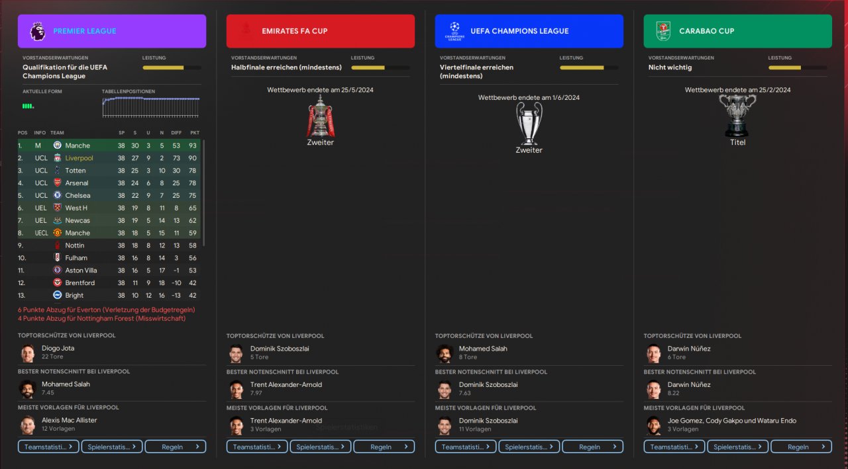Click the Chelsea club crest in table
Screen dimensions: 848x469
[x=57, y=196]
